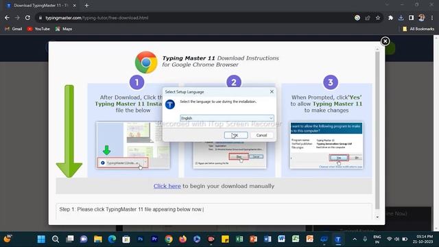Open File Explorer from taskbar
This screenshot has width=439, height=247.
point(98,239)
